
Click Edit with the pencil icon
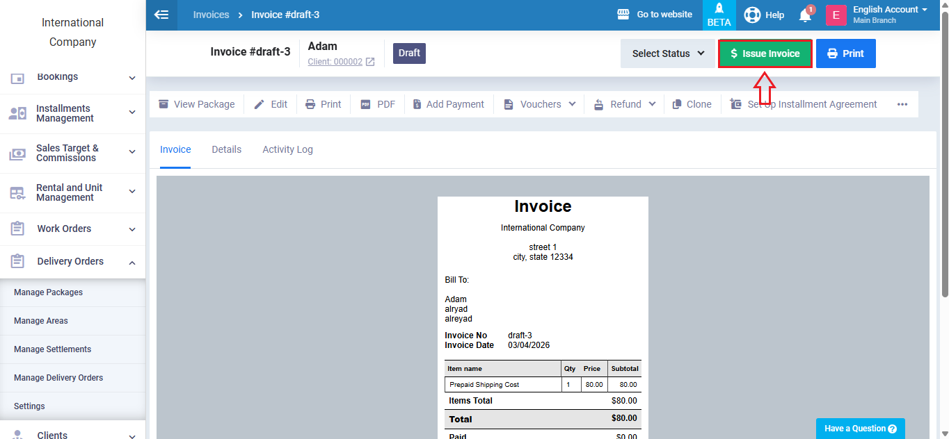point(271,104)
